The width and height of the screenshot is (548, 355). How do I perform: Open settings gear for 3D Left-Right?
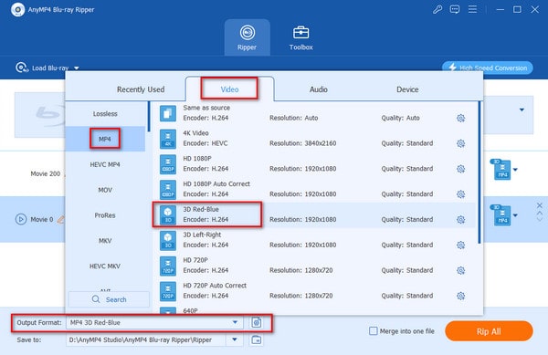[x=460, y=245]
